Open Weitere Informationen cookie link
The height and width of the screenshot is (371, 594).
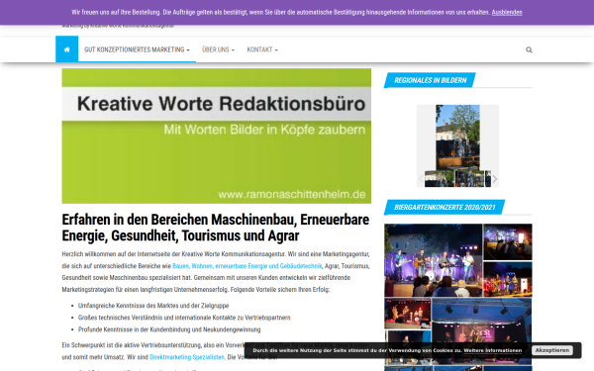(492, 350)
